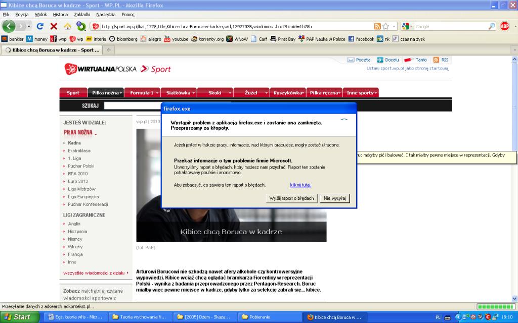
Task: Click the Windows Start button
Action: (x=20, y=317)
